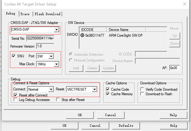The height and width of the screenshot is (131, 191).
Task: Enable Log Debug Accesses checkbox
Action: 15,100
